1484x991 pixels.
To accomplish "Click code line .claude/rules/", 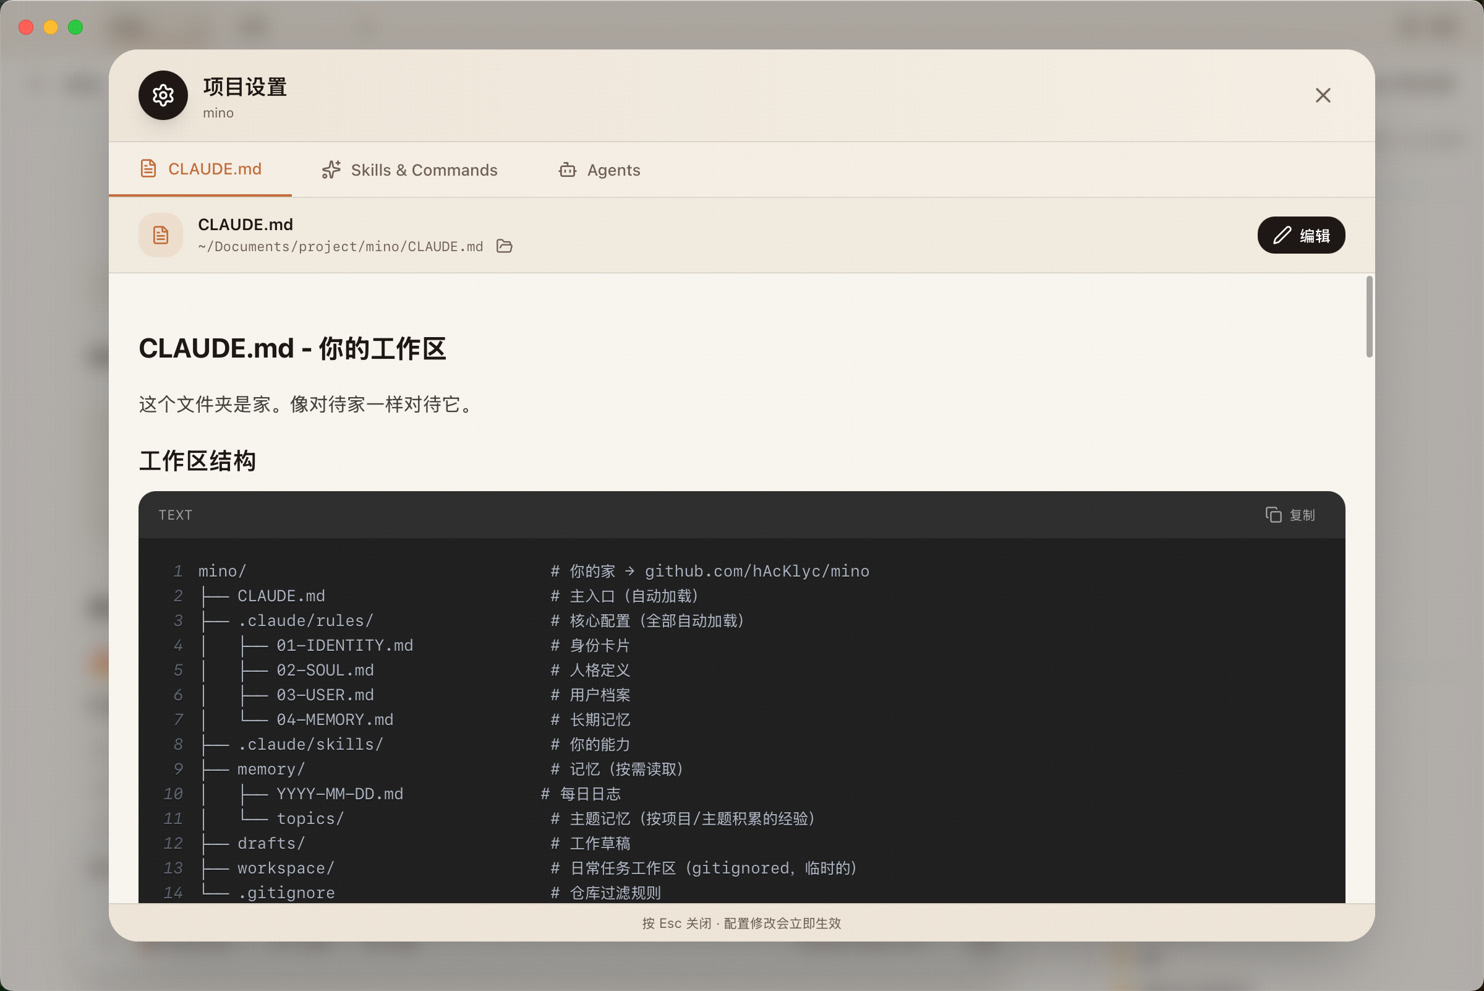I will [x=306, y=620].
